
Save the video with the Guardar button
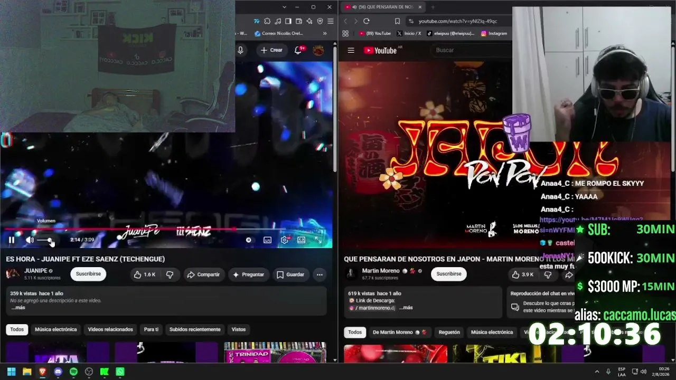290,274
